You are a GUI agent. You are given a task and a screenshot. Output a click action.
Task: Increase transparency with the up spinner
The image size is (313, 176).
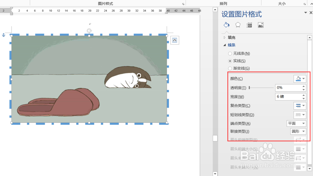[x=304, y=86]
